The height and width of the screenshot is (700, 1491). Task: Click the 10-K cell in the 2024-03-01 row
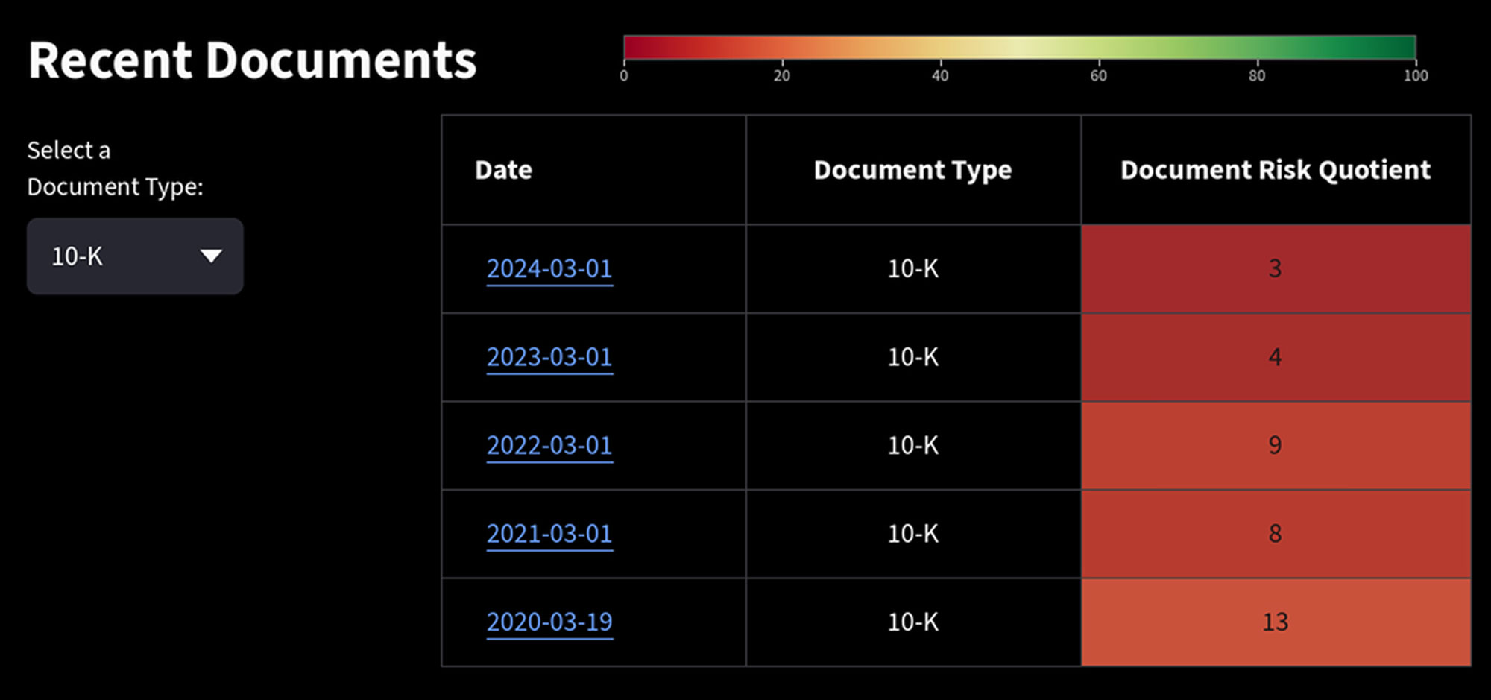913,268
